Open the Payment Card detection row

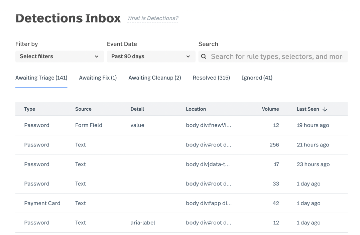[182, 203]
